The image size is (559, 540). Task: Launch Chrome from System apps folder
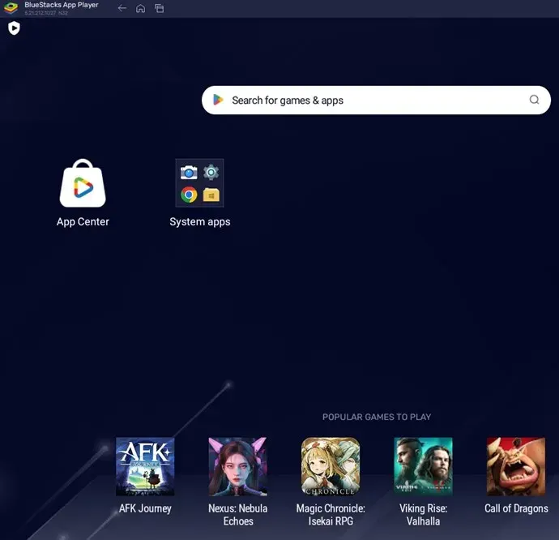[189, 195]
